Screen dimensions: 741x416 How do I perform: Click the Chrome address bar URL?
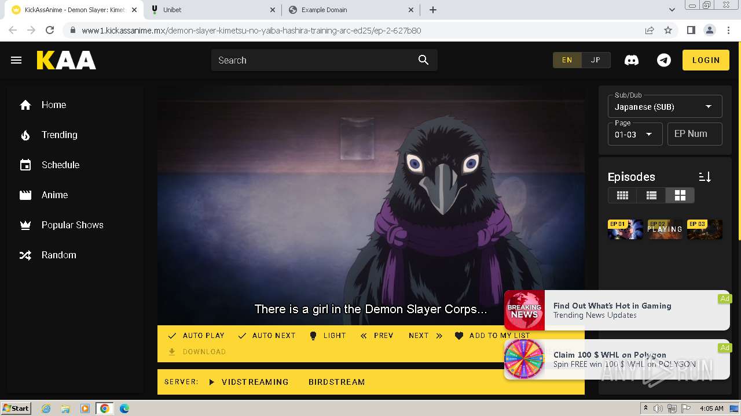251,31
